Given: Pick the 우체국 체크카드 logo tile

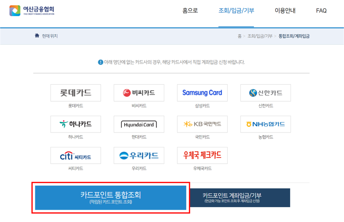Looking at the screenshot, I should tap(202, 155).
